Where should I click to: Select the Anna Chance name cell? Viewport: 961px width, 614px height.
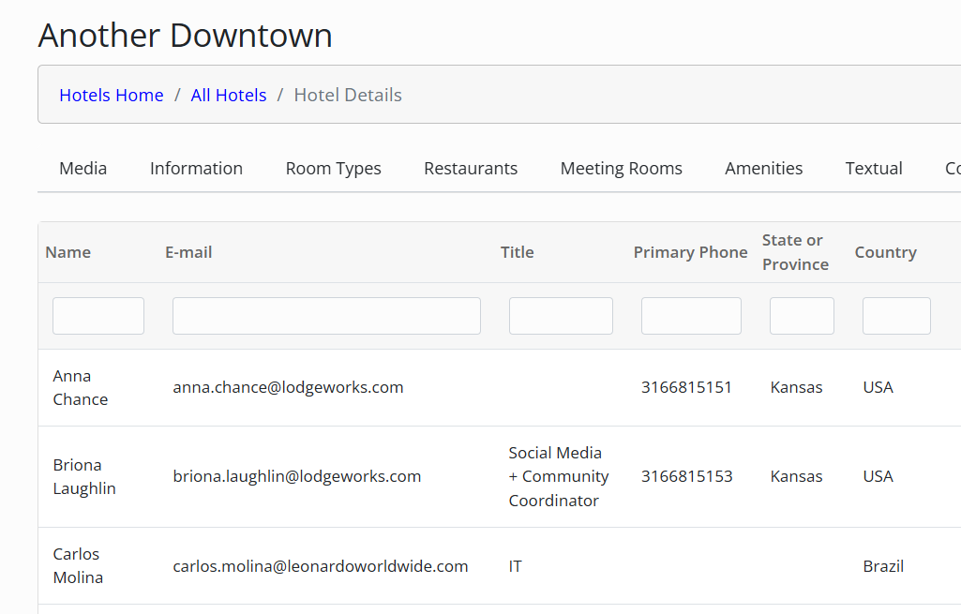tap(81, 387)
